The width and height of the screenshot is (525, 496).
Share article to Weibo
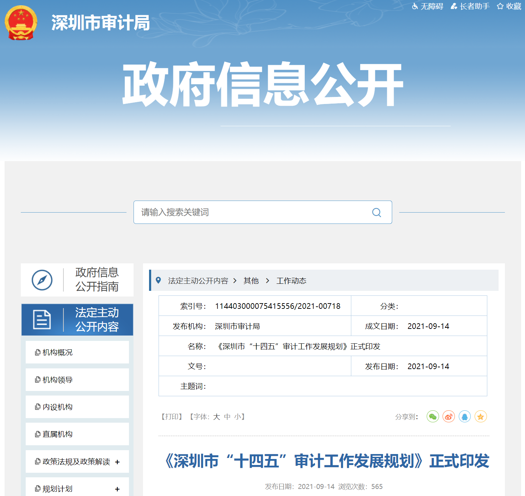tap(449, 417)
